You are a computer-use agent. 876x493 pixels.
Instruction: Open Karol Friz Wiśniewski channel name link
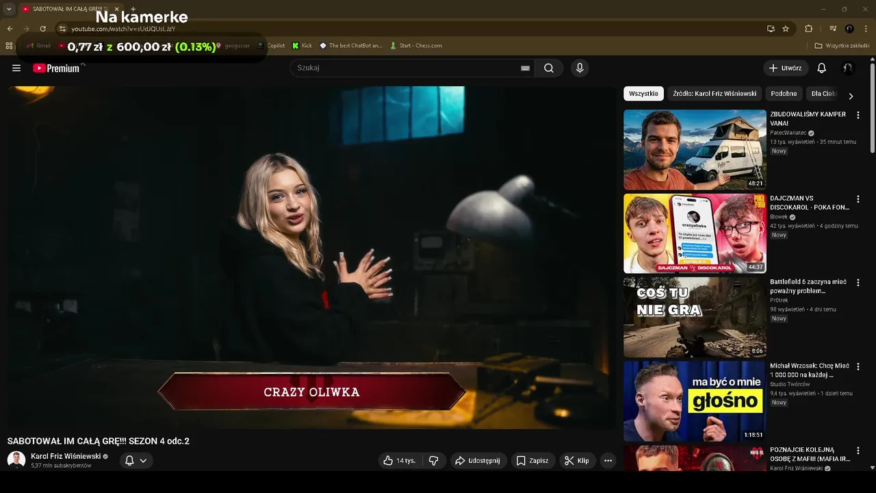pos(66,456)
